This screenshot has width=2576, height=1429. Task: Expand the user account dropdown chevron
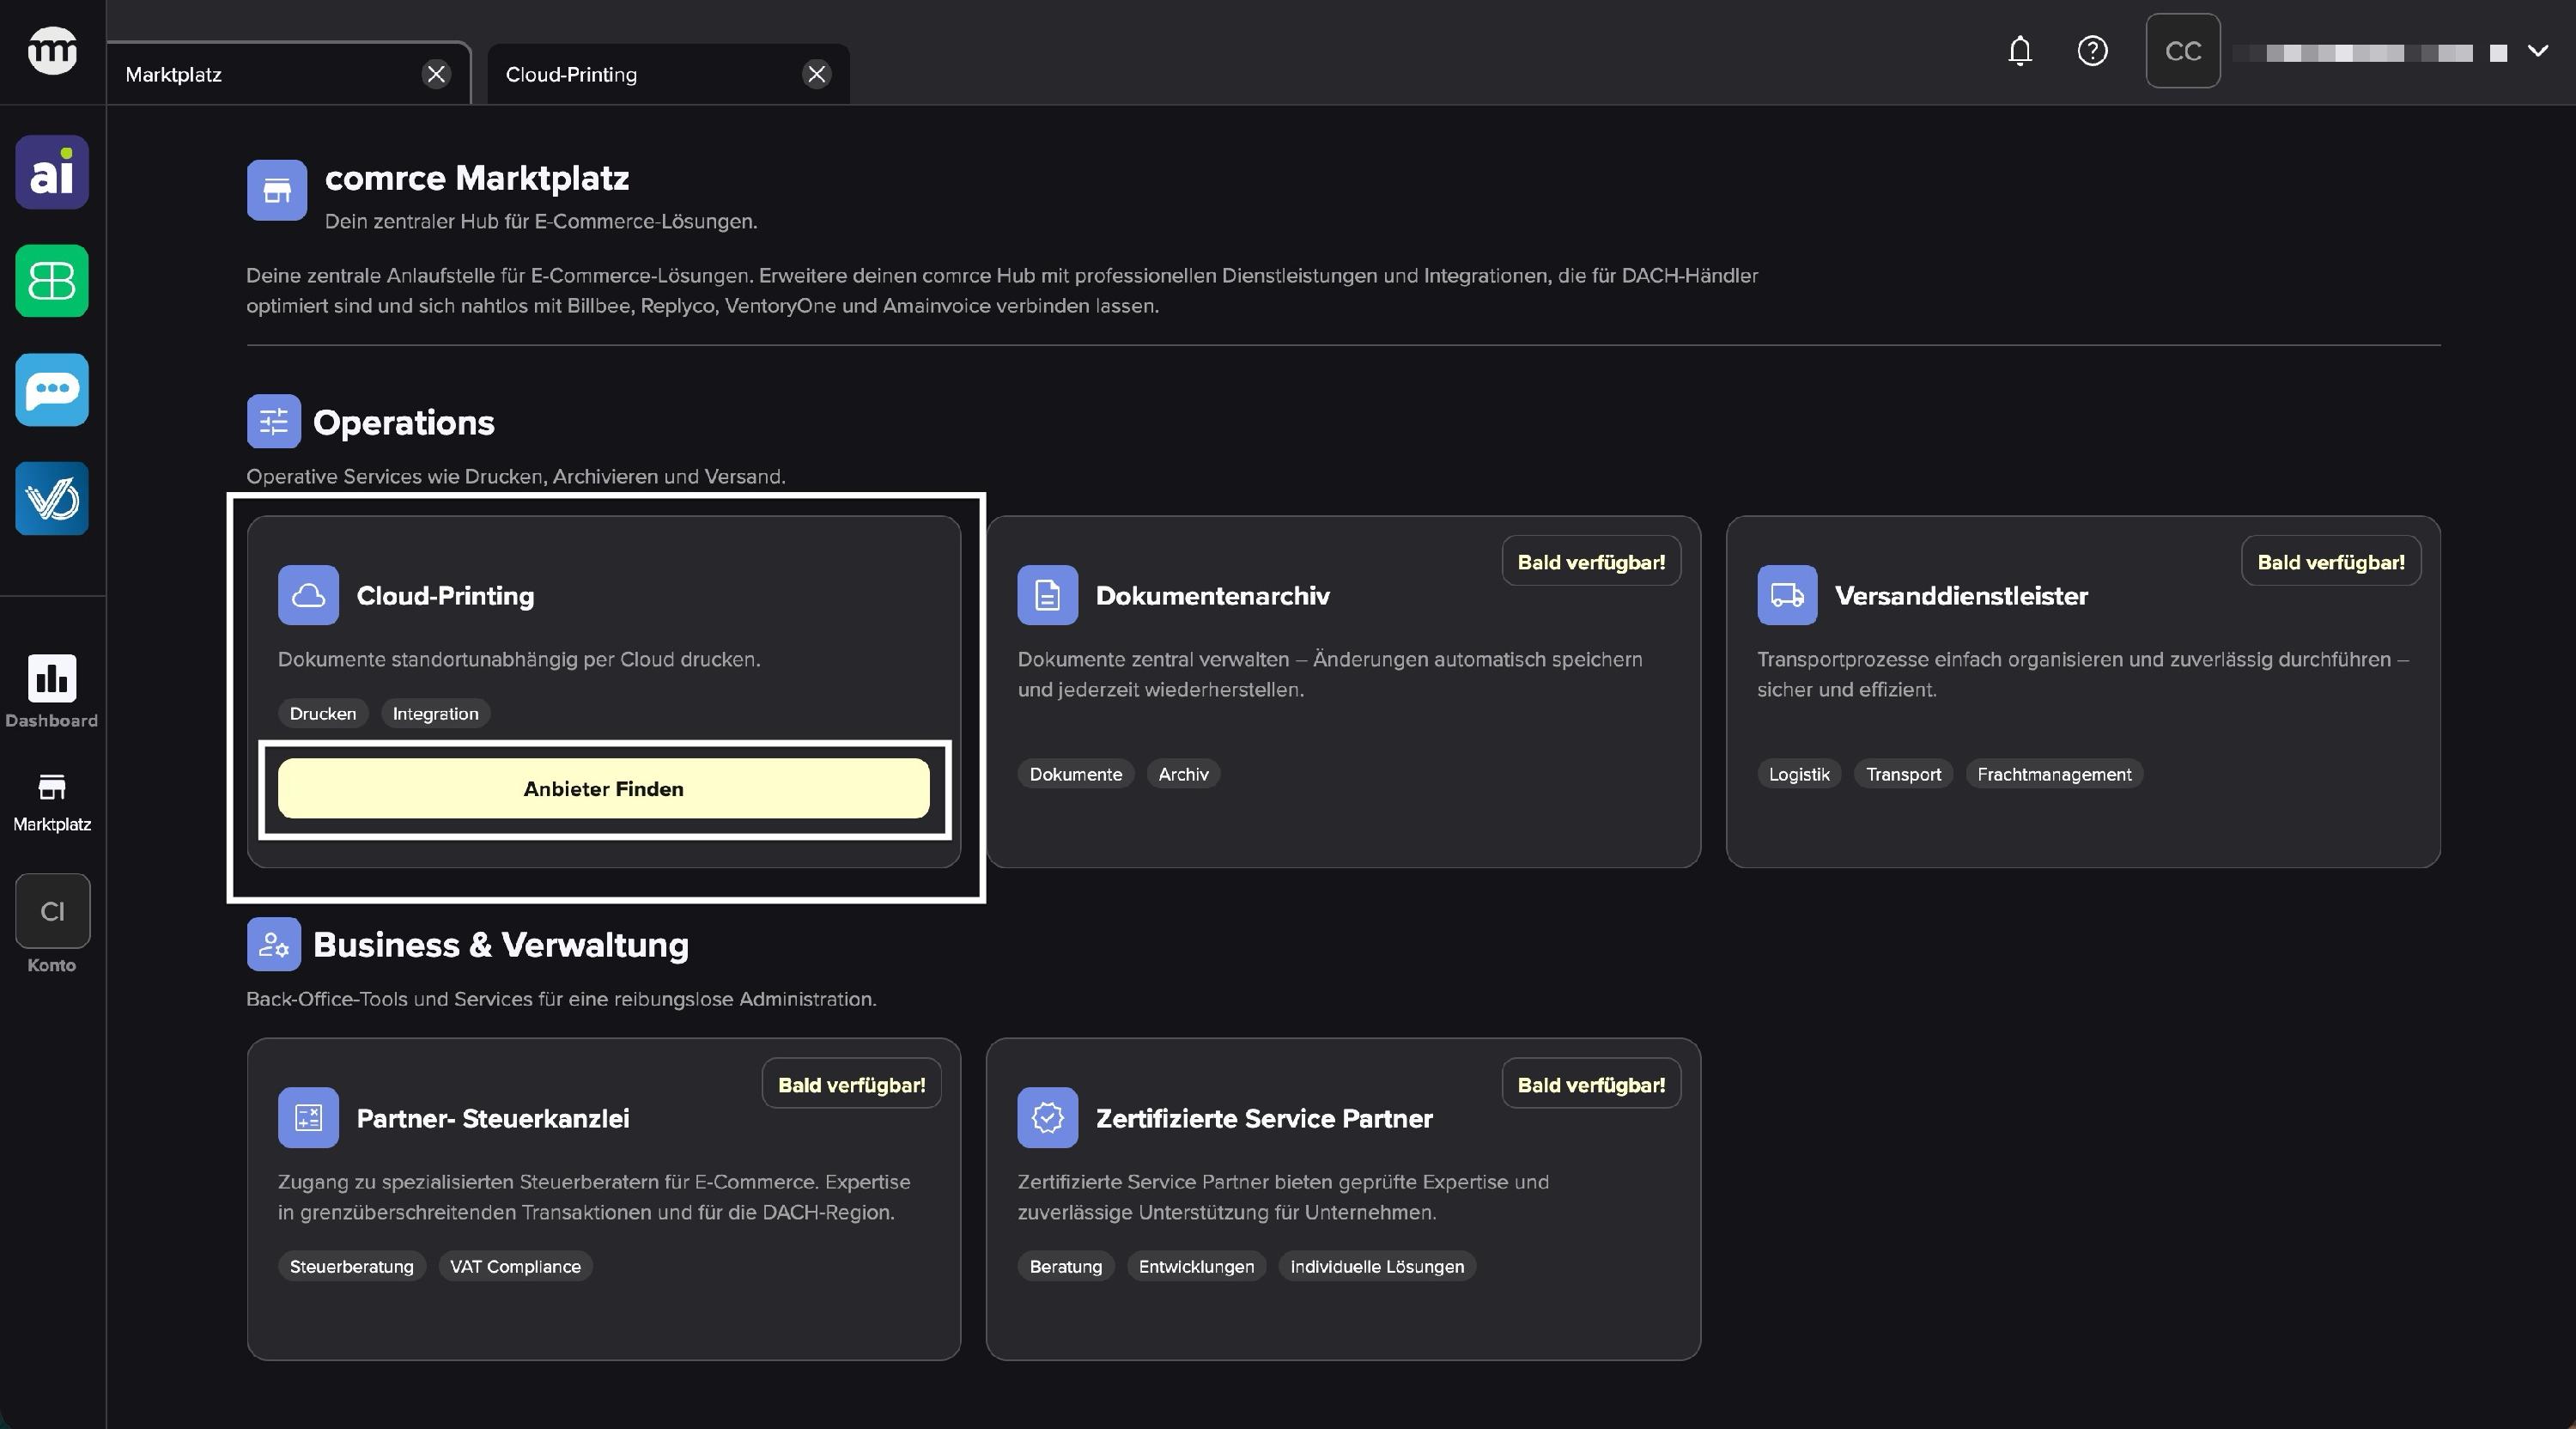[2537, 51]
